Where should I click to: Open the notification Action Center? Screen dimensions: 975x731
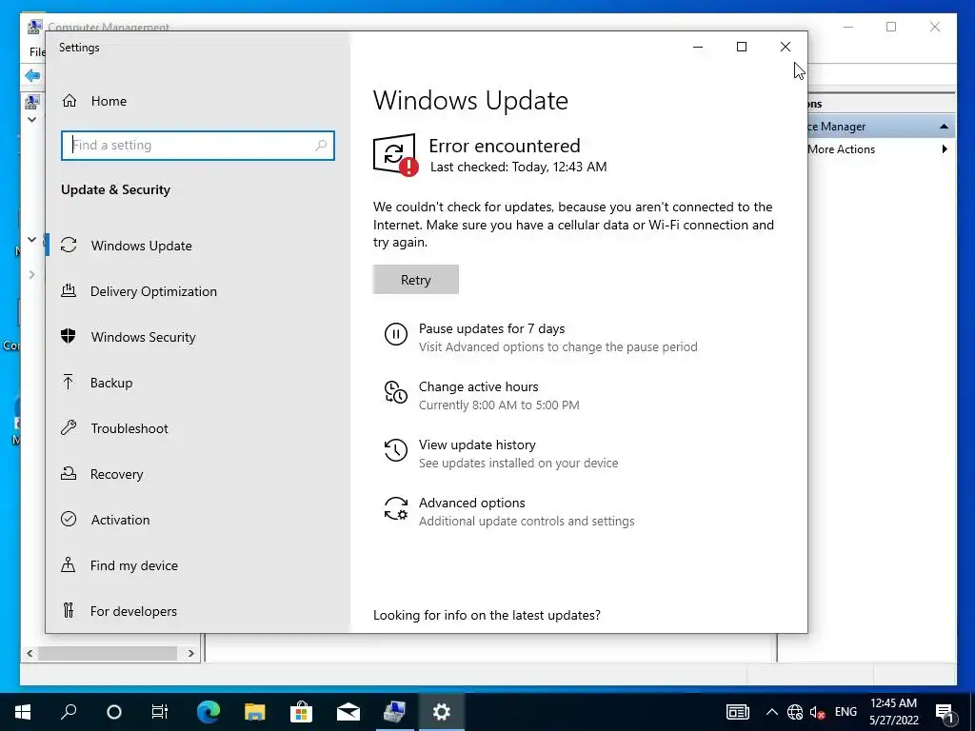point(945,713)
